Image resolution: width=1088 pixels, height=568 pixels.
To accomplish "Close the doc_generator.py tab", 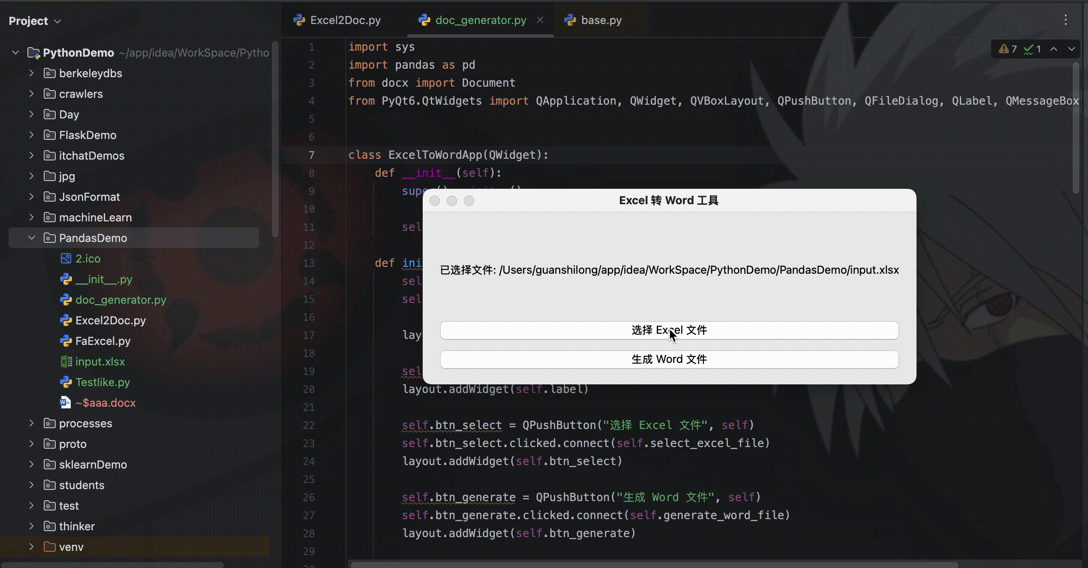I will [x=540, y=20].
